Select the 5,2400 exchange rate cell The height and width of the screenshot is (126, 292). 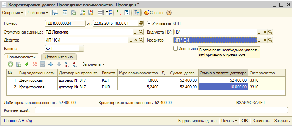139,87
